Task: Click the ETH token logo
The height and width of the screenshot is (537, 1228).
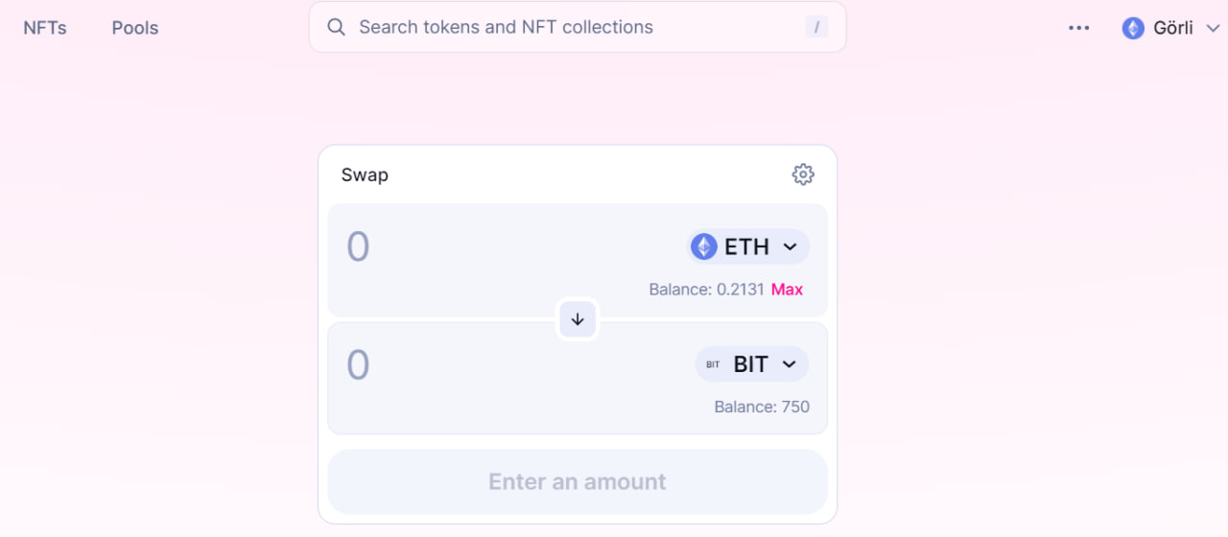Action: pos(704,246)
